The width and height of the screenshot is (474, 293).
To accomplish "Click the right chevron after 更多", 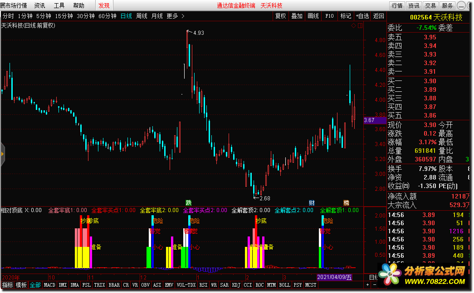I will click(x=183, y=16).
